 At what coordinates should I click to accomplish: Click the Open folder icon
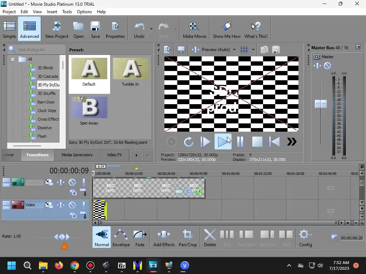[x=78, y=29]
